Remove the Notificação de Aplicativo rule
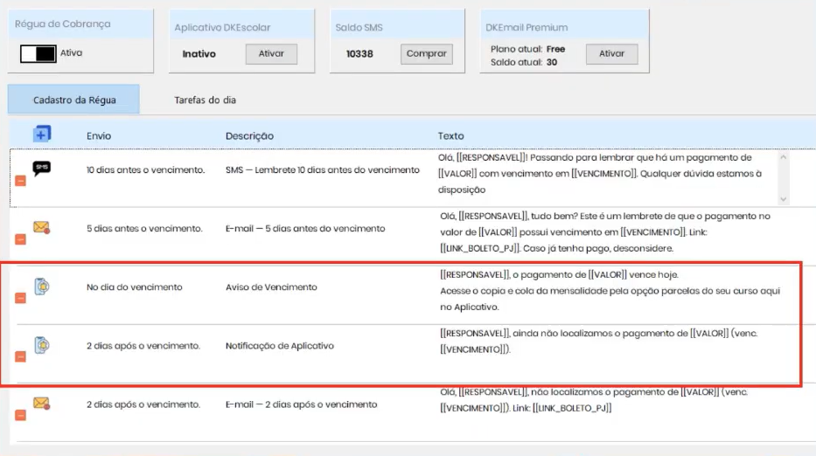 pyautogui.click(x=20, y=356)
